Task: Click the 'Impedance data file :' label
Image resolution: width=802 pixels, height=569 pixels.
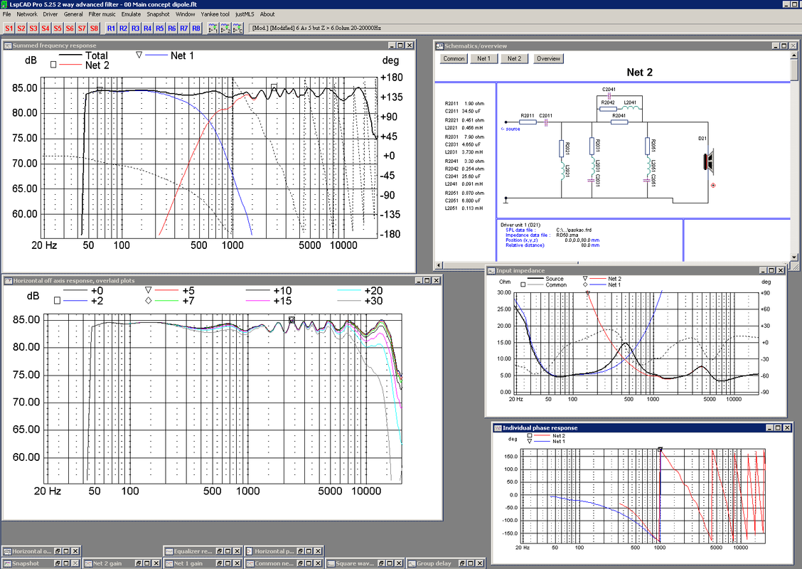Action: click(528, 235)
